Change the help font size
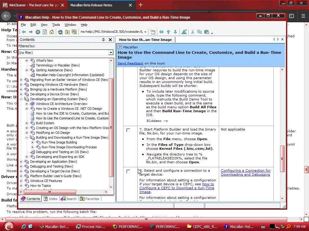The width and height of the screenshot is (309, 231). [x=184, y=32]
